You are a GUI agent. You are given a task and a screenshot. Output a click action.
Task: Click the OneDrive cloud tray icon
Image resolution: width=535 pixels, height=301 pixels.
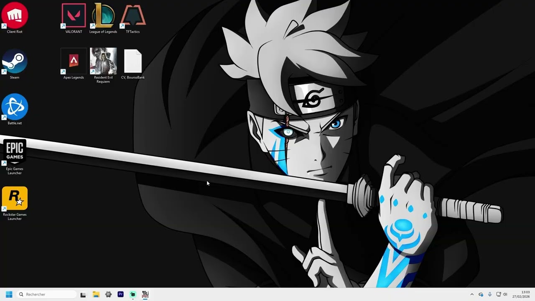click(x=481, y=294)
